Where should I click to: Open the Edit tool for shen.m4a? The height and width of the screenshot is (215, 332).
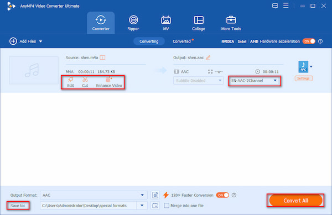click(x=70, y=82)
